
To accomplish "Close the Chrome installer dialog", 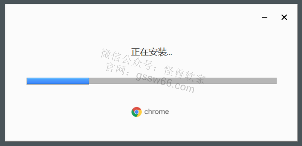I will pyautogui.click(x=284, y=17).
